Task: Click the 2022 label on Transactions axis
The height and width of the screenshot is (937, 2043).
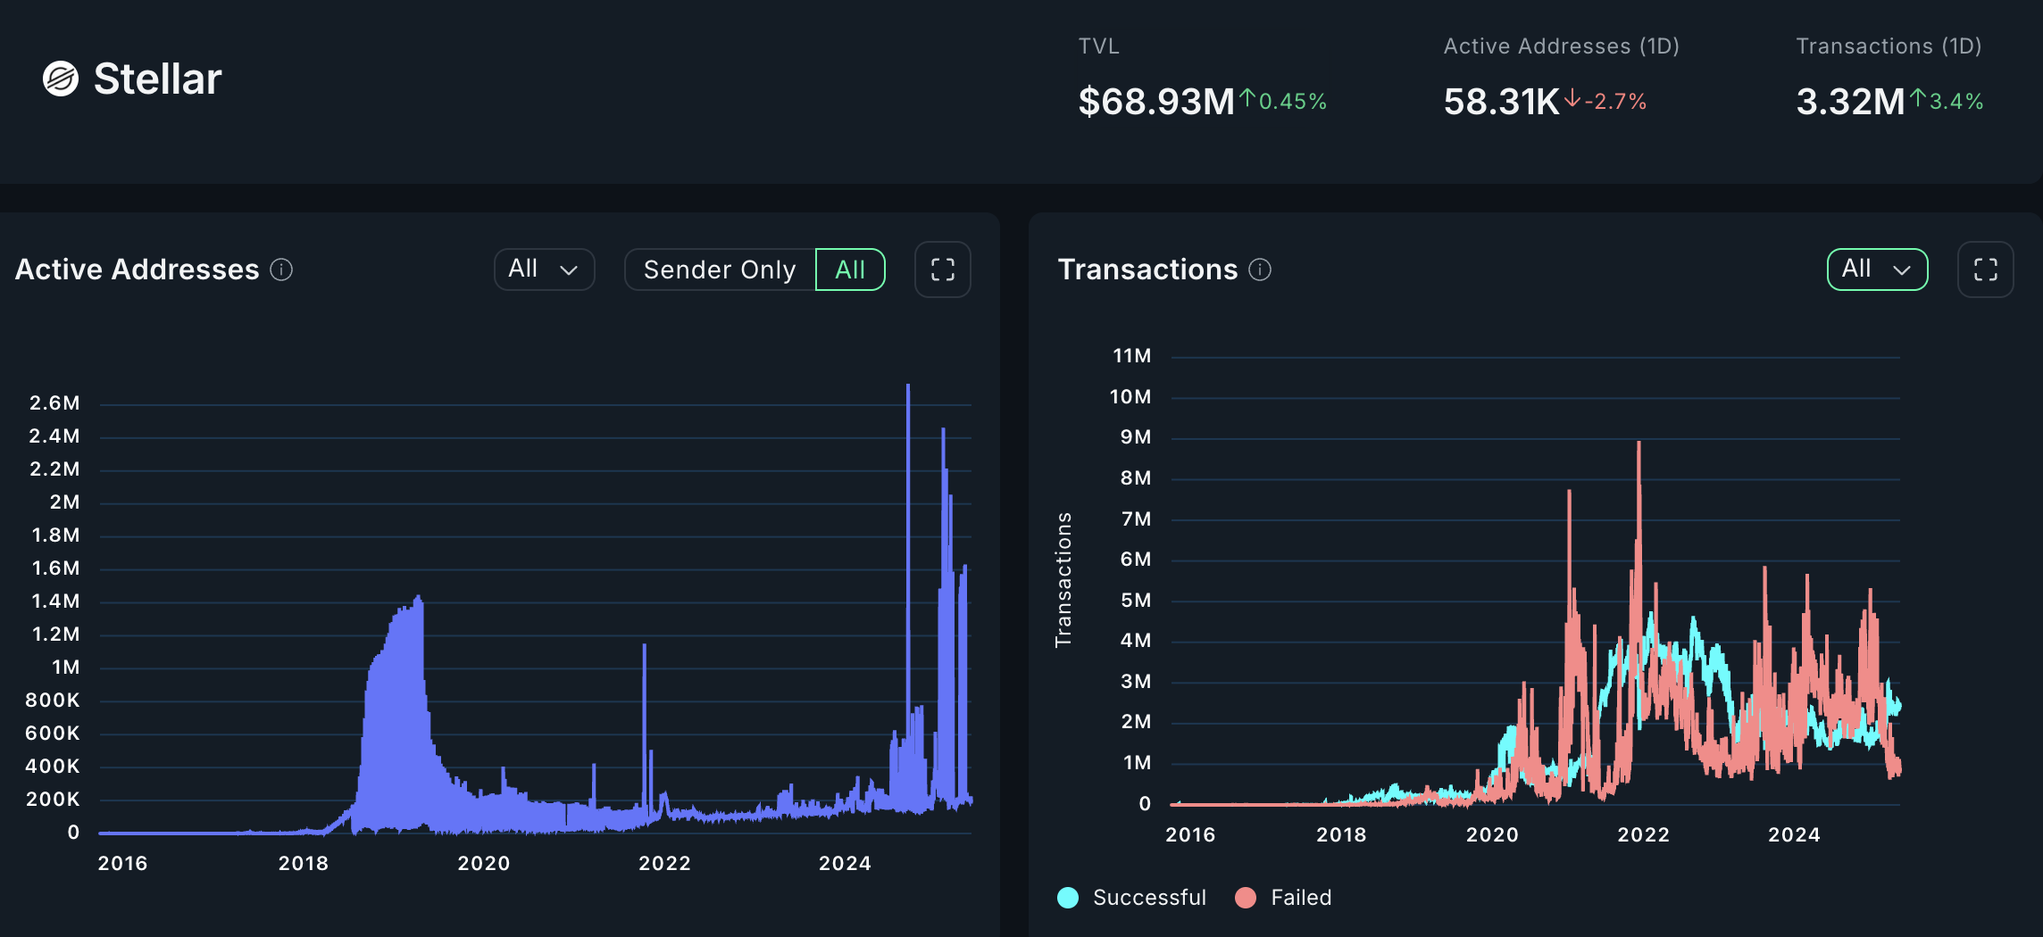Action: pyautogui.click(x=1644, y=835)
